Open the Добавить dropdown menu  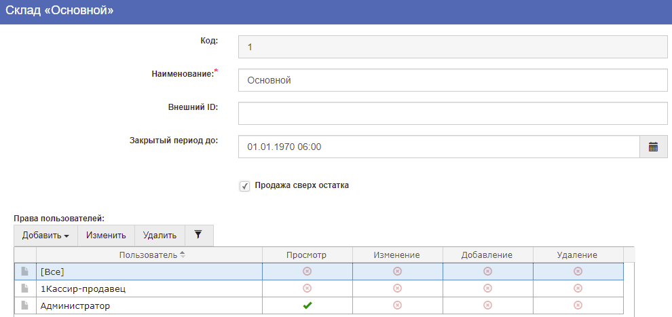click(45, 236)
